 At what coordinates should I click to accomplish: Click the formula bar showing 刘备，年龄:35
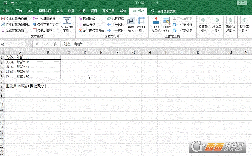[x=156, y=44]
